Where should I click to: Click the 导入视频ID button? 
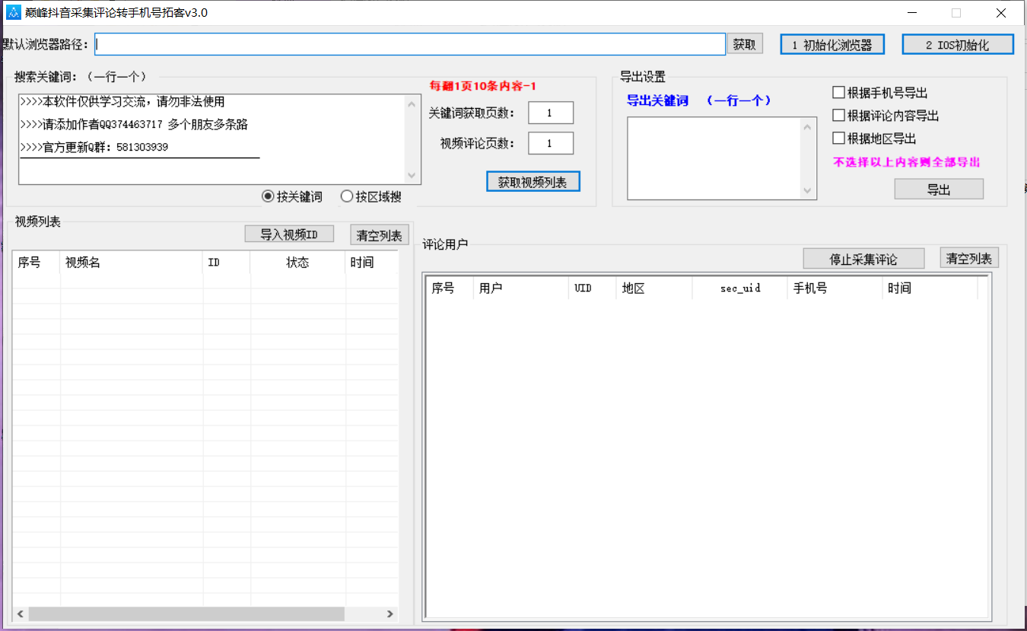pos(289,234)
